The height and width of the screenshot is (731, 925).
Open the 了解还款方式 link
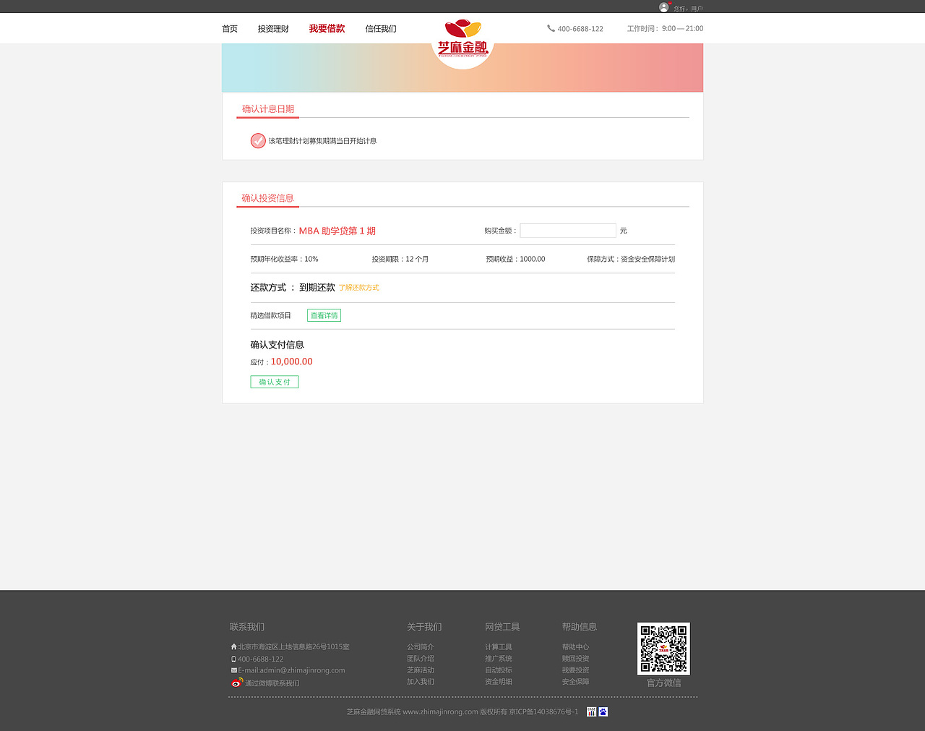359,288
